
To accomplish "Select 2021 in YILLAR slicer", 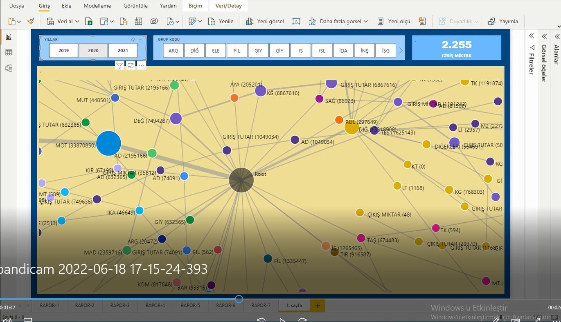I will click(x=123, y=51).
